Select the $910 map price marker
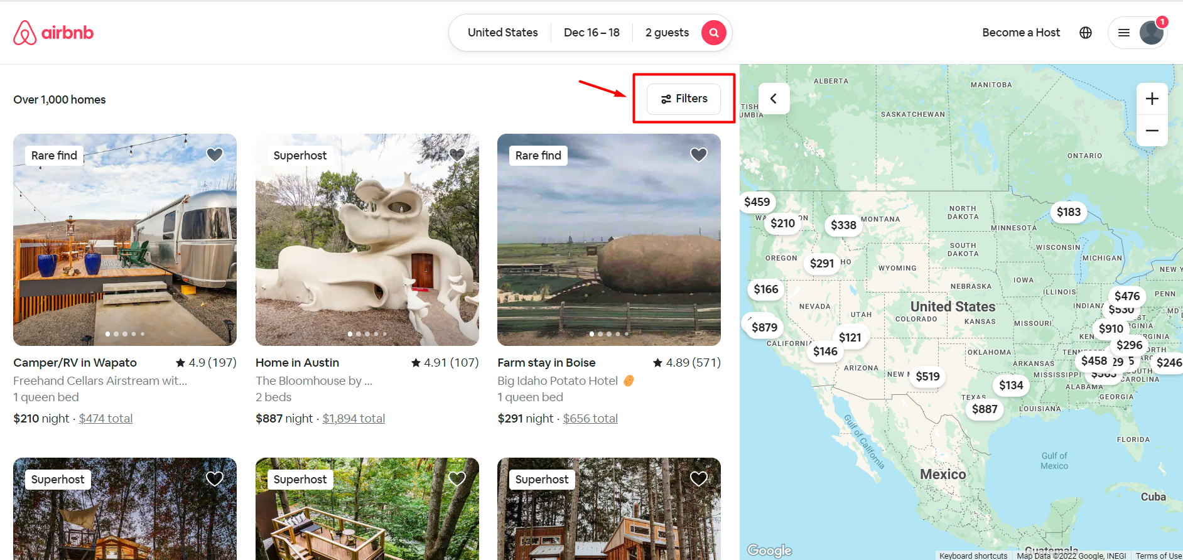The height and width of the screenshot is (560, 1183). click(1111, 329)
